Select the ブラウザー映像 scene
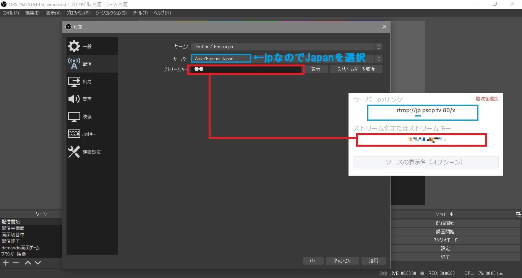 31,254
